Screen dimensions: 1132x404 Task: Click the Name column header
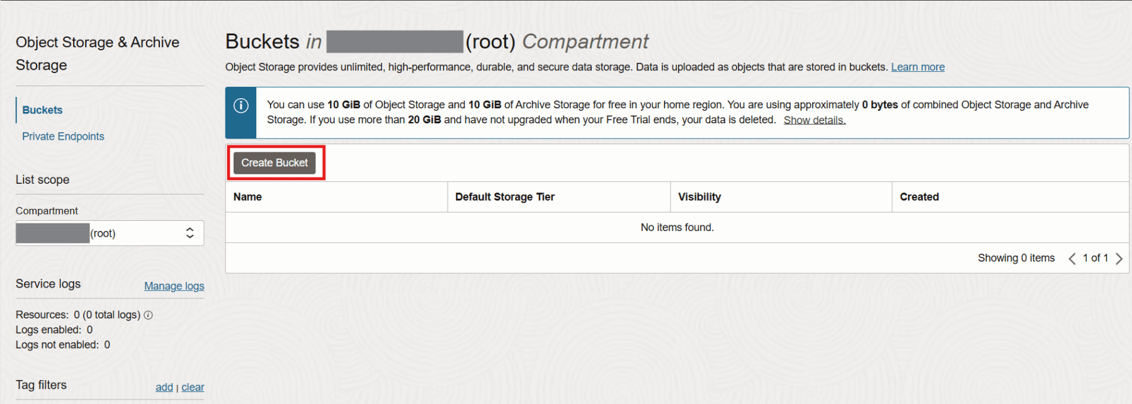tap(247, 197)
